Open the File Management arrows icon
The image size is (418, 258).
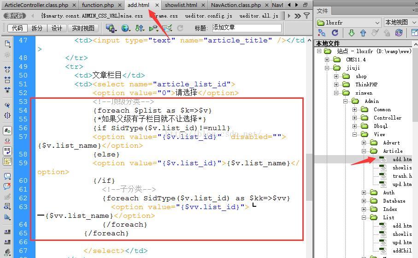(x=140, y=28)
